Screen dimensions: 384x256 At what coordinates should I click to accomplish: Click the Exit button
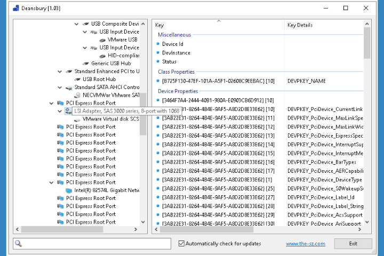[x=353, y=244]
